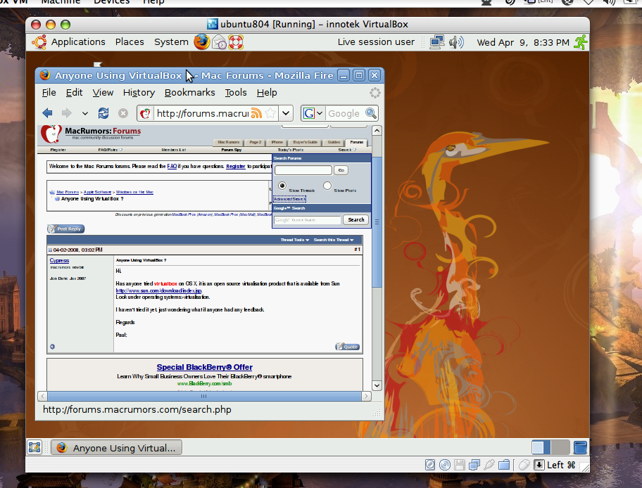Click the 'Anyone Using Virtual...' taskbar button

(117, 447)
